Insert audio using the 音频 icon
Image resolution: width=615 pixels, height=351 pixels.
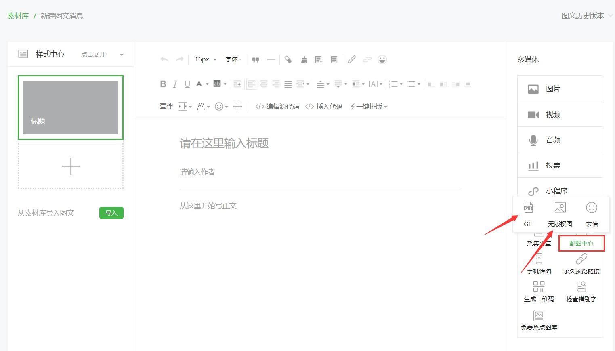pos(553,140)
